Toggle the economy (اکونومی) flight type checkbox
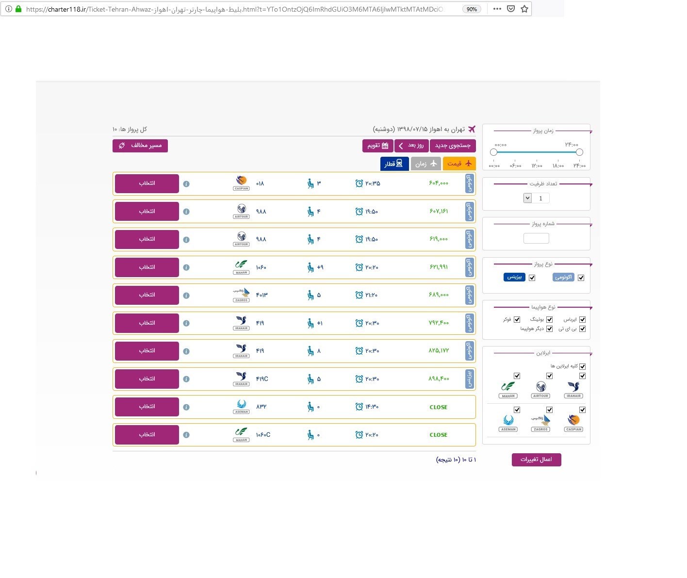 click(581, 278)
